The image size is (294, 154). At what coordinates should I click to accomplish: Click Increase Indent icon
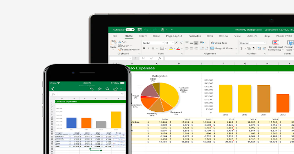[x=206, y=48]
